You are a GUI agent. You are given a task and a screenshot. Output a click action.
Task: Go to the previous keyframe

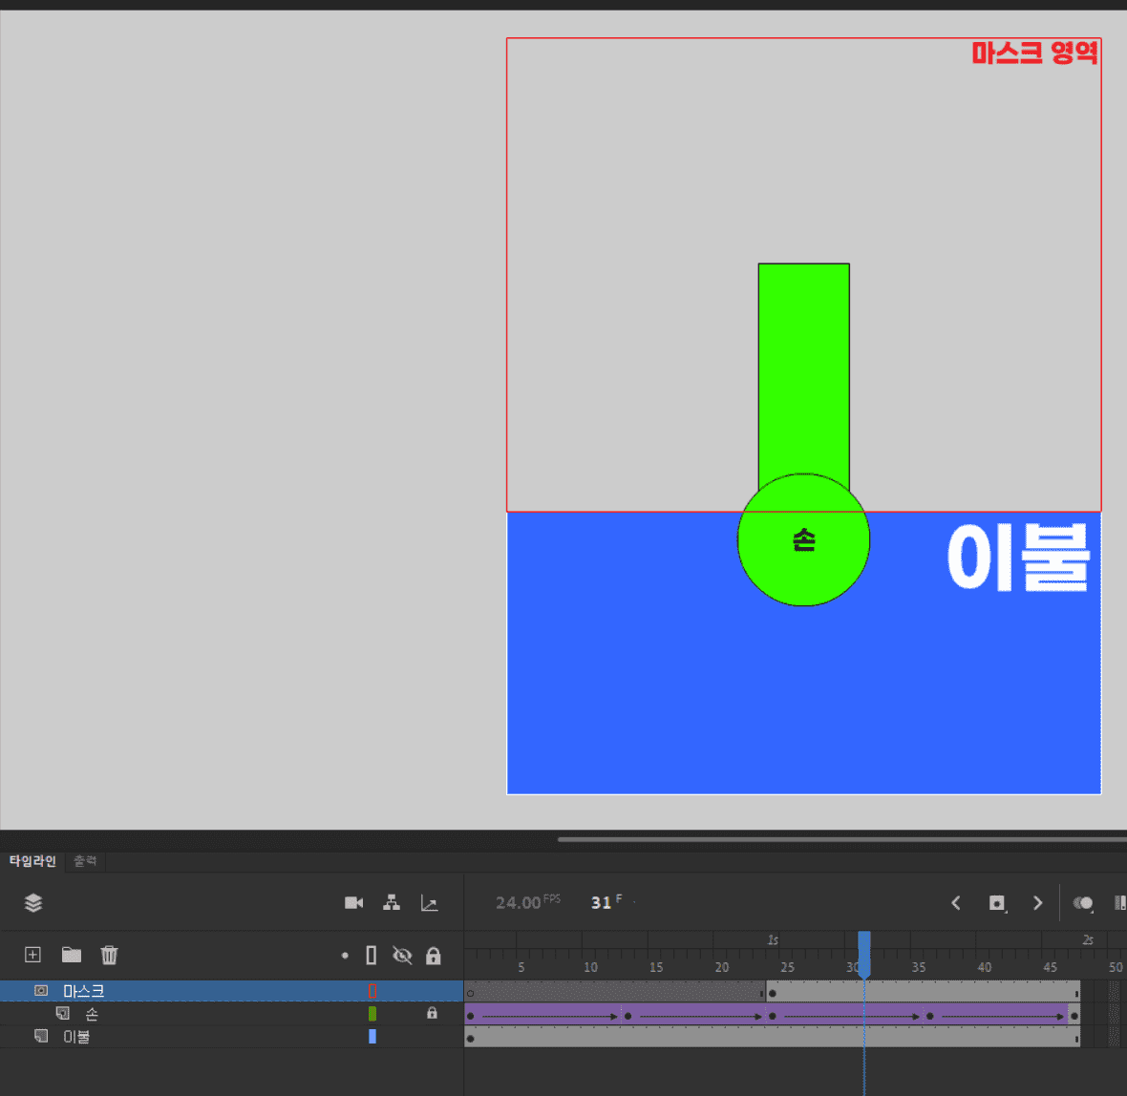tap(956, 903)
